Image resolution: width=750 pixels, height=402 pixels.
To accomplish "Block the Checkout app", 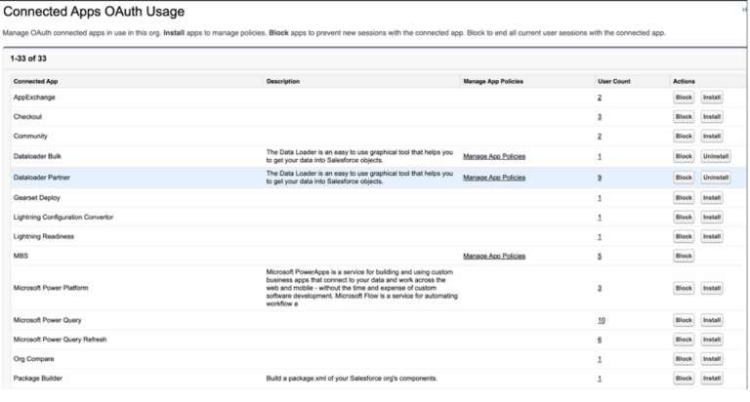I will click(684, 117).
